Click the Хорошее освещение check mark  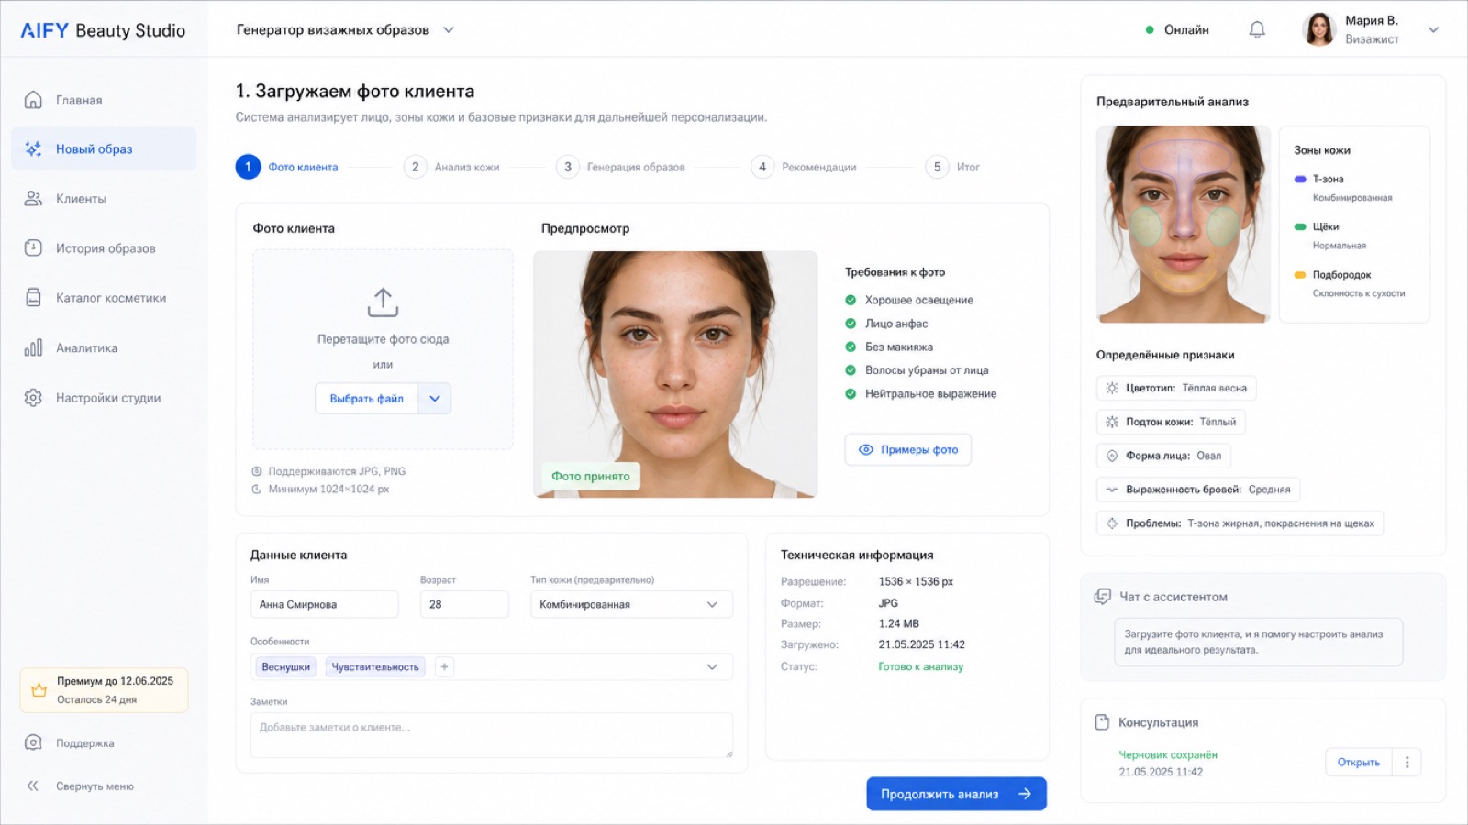pos(851,300)
